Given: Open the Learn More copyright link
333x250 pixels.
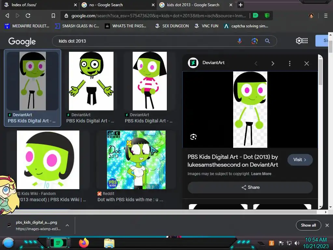Looking at the screenshot, I should point(261,174).
